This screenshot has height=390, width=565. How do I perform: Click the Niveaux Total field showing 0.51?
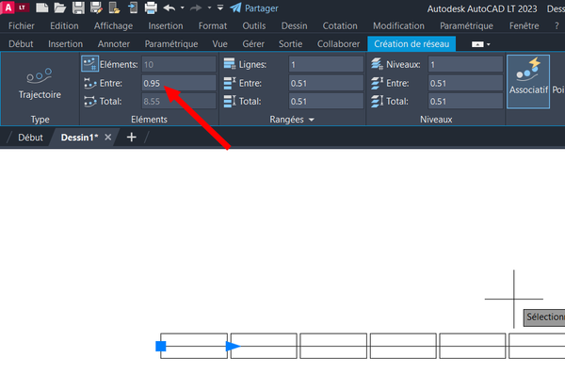coord(465,102)
